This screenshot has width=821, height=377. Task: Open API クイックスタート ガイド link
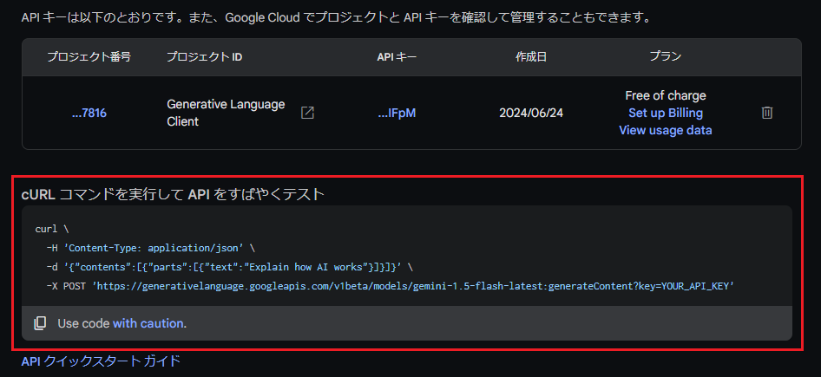point(101,361)
